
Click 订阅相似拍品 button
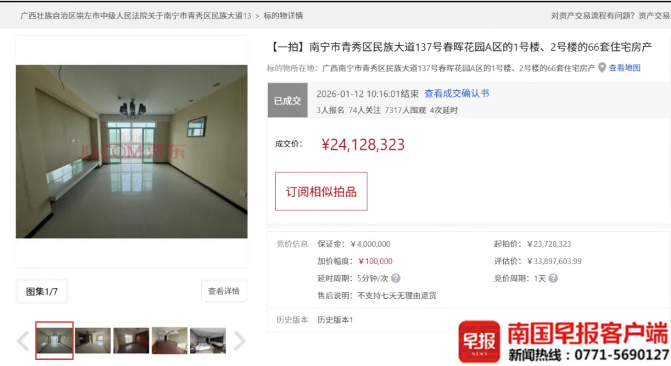[321, 191]
